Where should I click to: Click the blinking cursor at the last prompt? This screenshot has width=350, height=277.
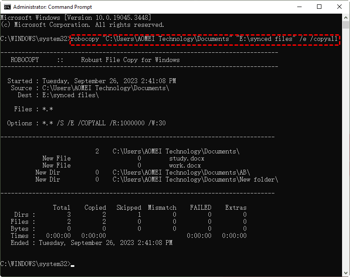pos(73,264)
